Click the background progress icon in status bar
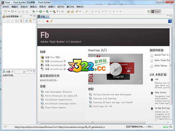This screenshot has height=131, width=175. pyautogui.click(x=171, y=127)
